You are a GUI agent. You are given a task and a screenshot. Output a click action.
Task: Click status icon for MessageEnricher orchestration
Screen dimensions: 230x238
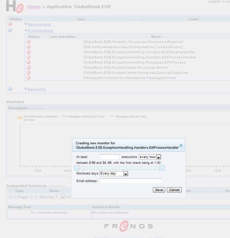(28, 78)
